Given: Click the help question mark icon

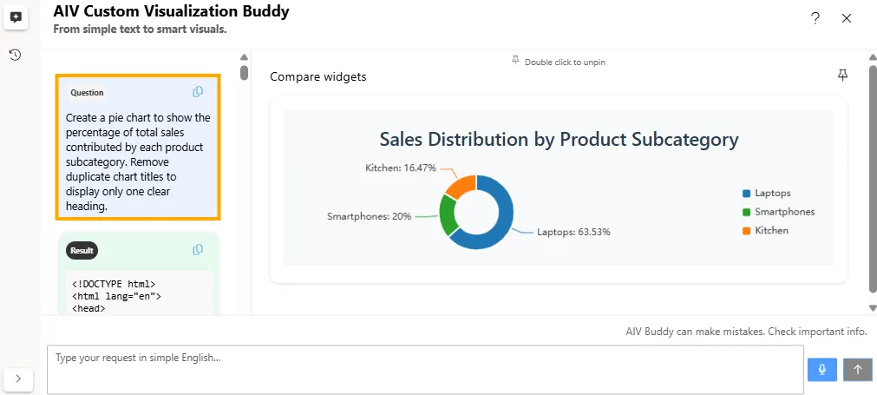Looking at the screenshot, I should point(815,18).
